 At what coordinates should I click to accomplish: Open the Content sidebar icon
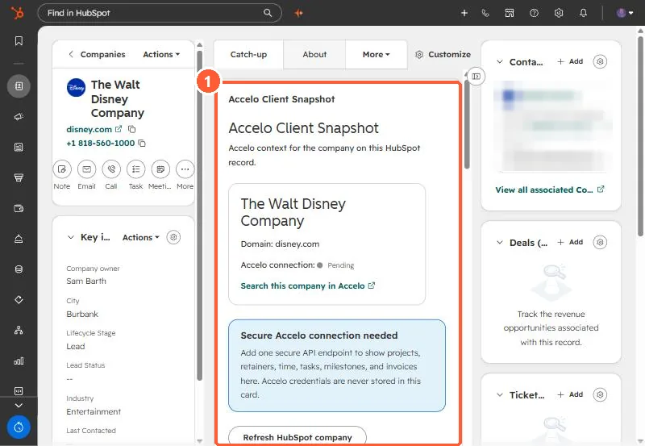click(19, 148)
